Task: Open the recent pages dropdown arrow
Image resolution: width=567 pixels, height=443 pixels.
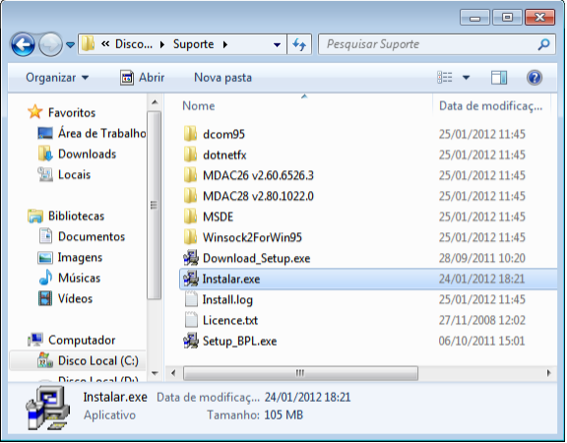Action: pos(70,45)
